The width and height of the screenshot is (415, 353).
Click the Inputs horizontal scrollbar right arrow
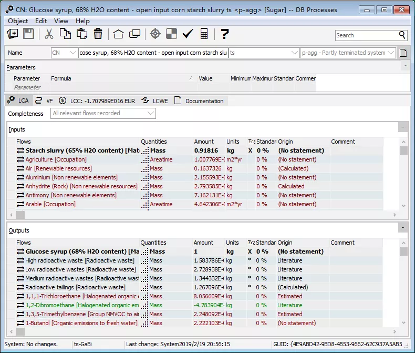pyautogui.click(x=395, y=215)
